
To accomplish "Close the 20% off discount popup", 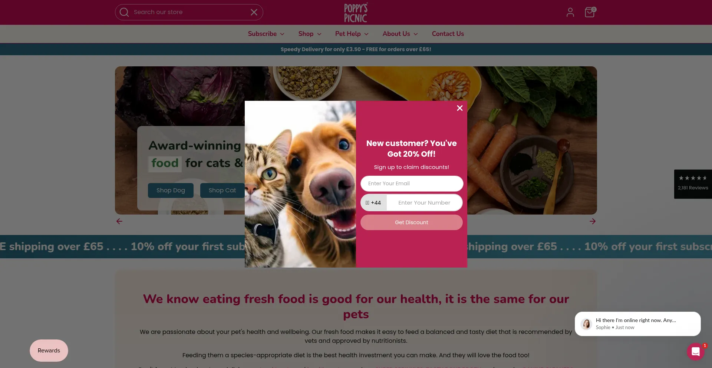I will point(459,108).
